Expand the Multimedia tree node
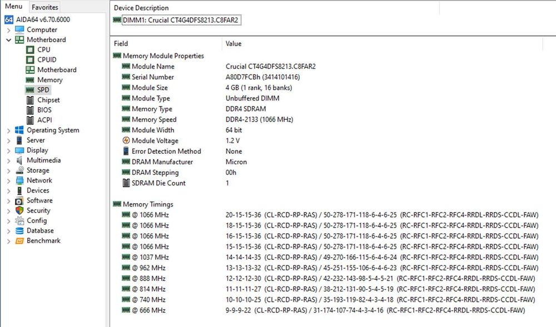This screenshot has width=556, height=327. coord(9,160)
